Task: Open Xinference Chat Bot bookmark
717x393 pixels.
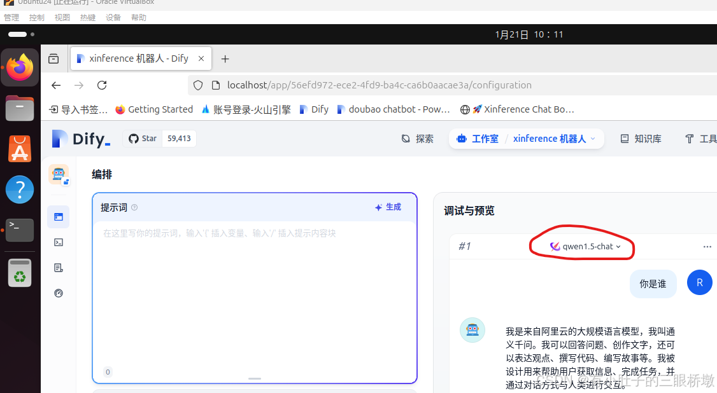Action: point(517,109)
